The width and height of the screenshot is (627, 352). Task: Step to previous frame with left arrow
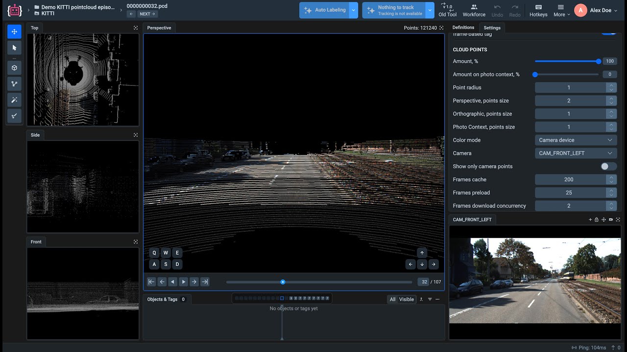point(162,282)
